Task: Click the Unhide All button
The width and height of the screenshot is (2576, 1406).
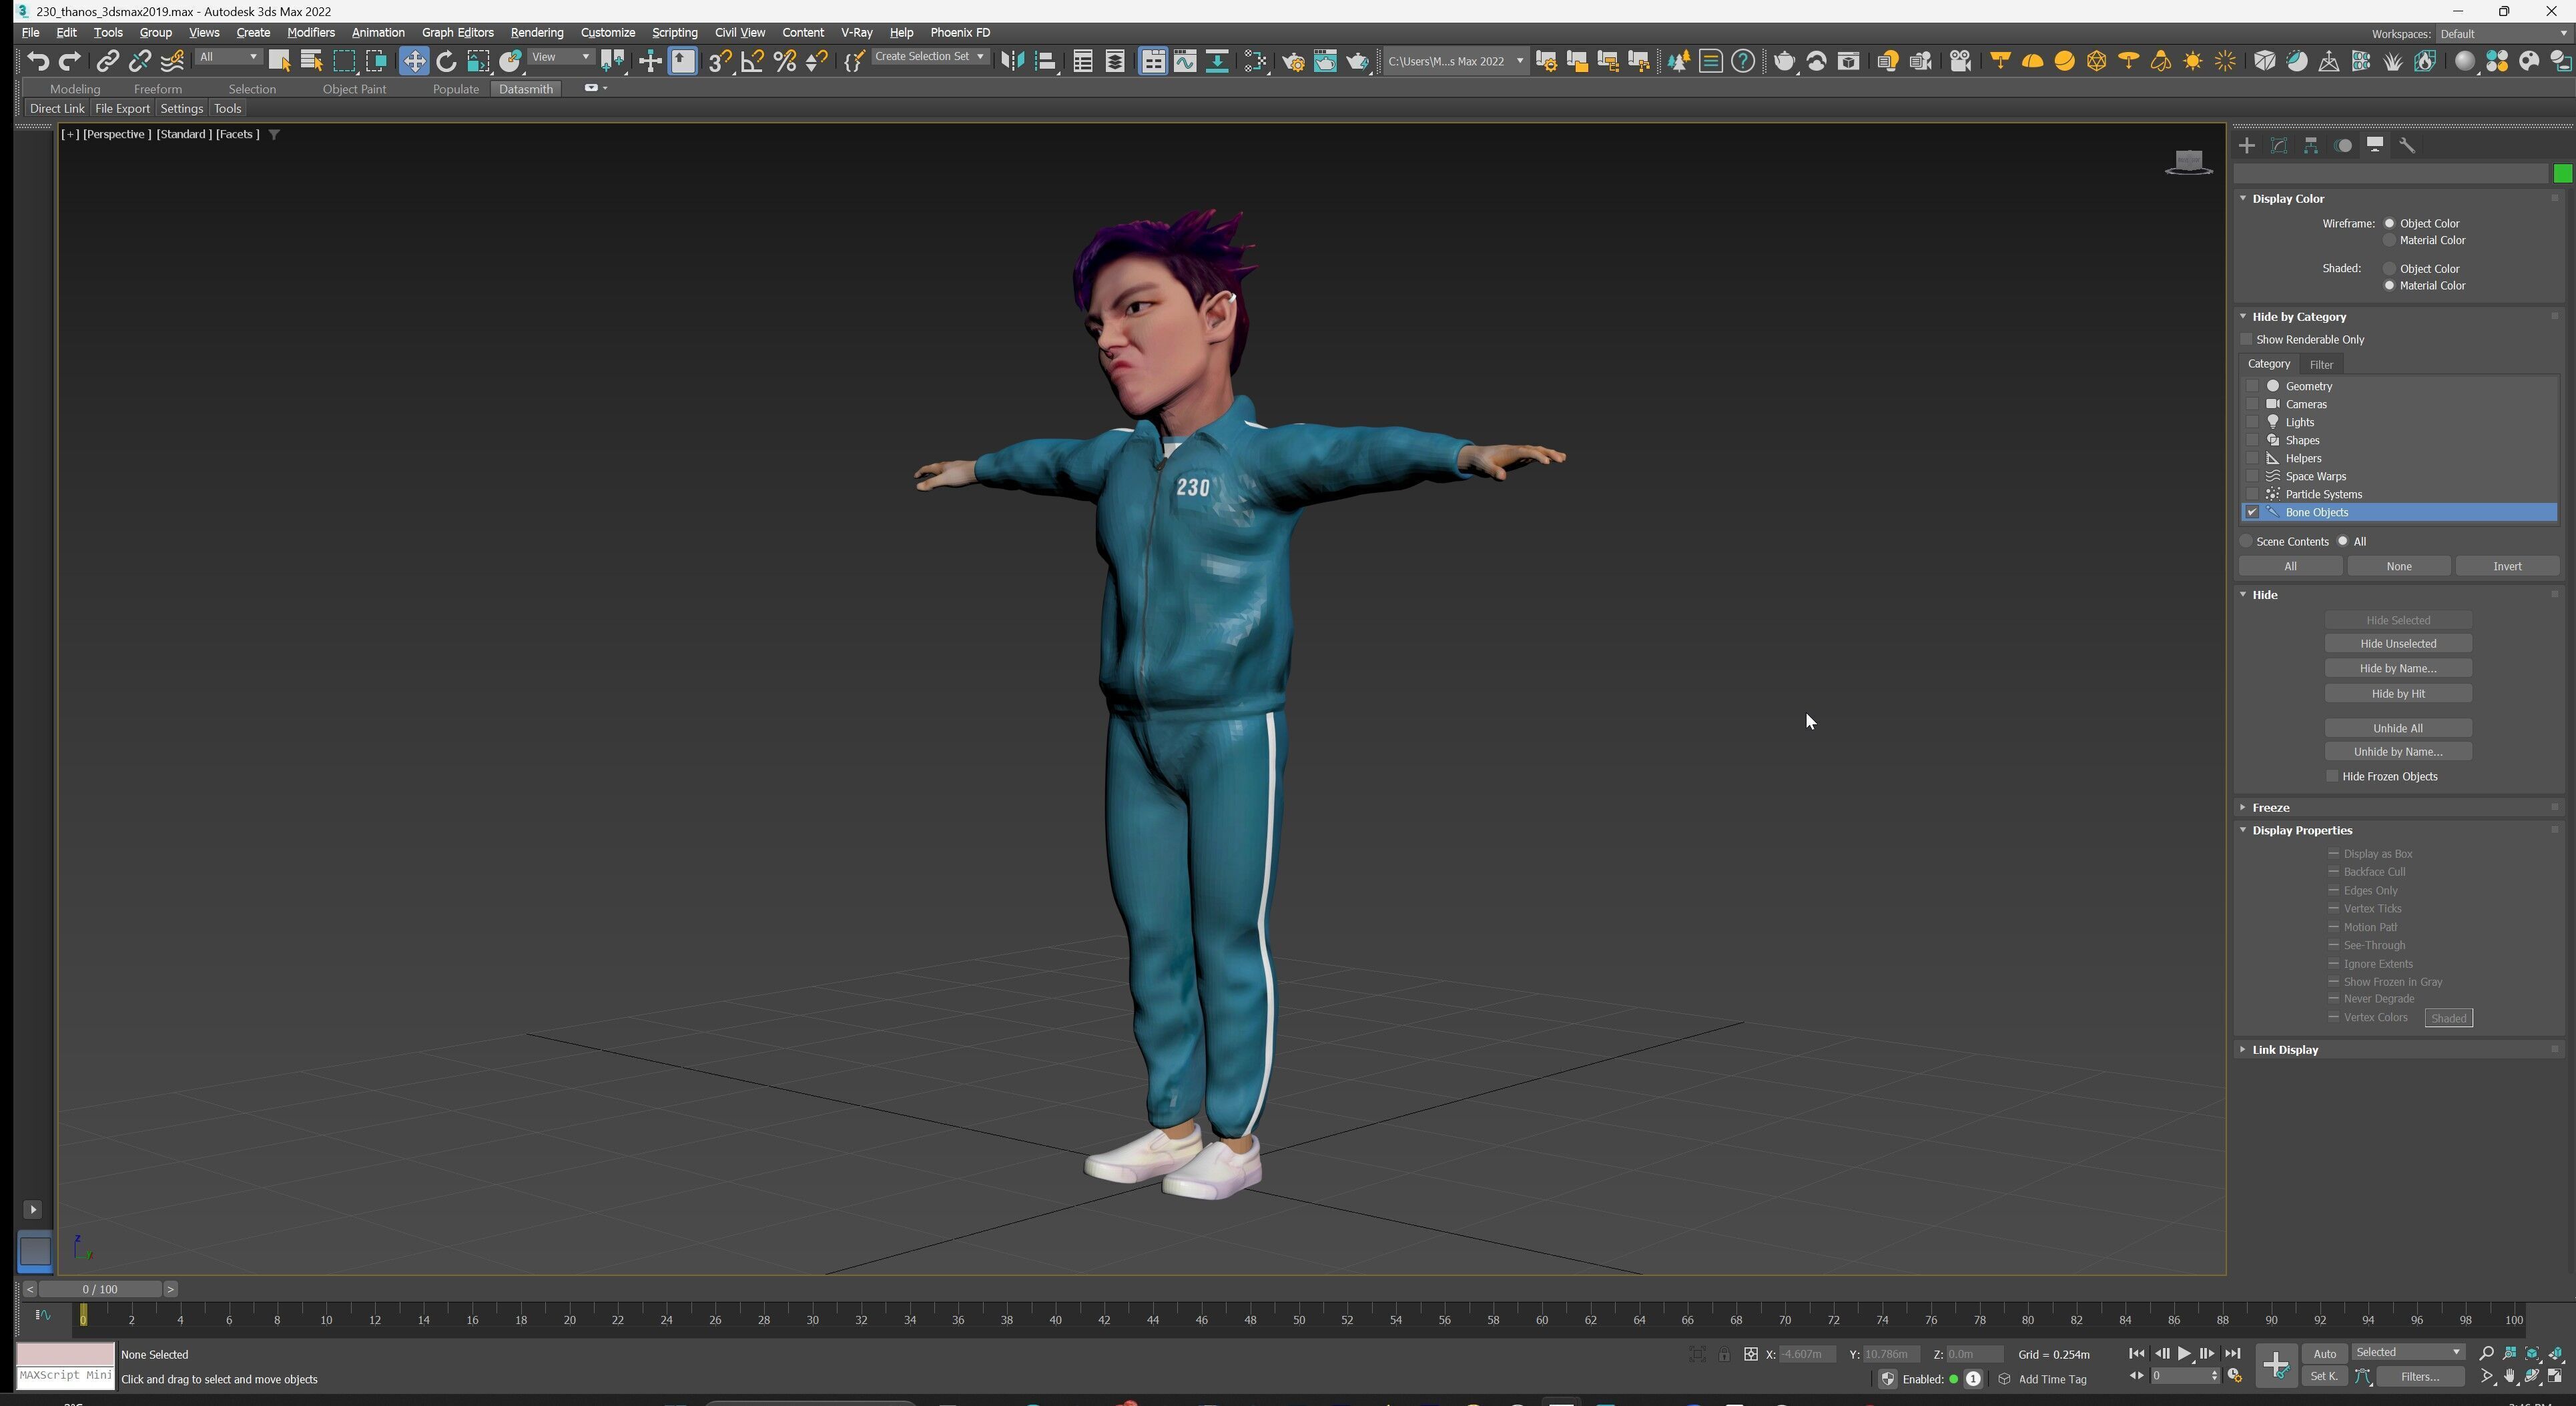Action: pos(2397,728)
